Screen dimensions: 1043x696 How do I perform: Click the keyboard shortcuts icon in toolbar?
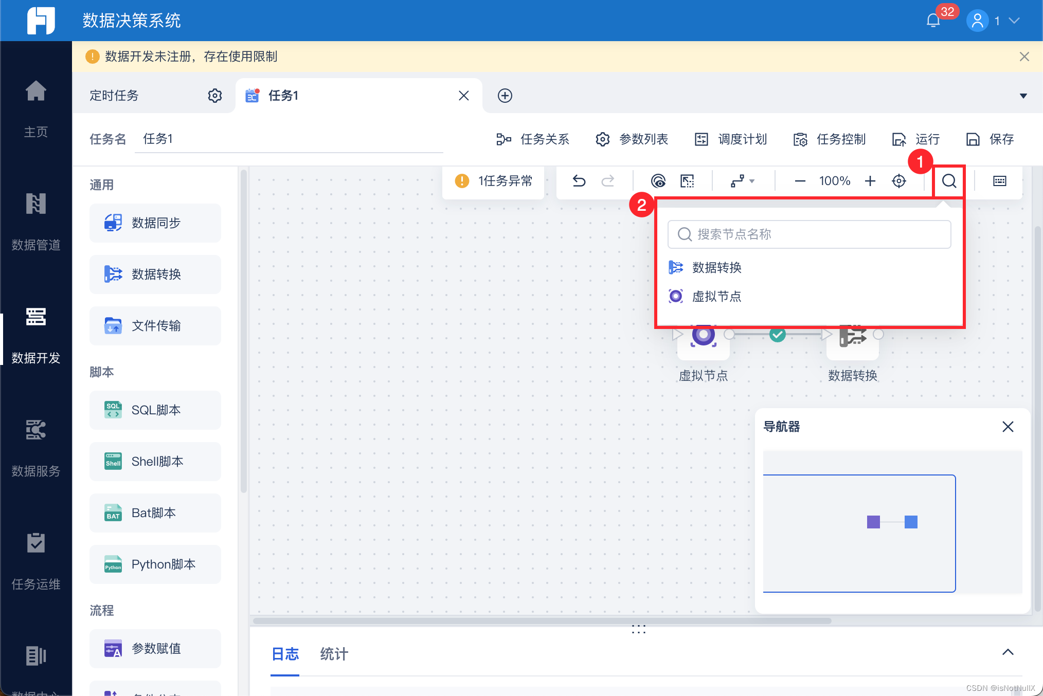[999, 181]
